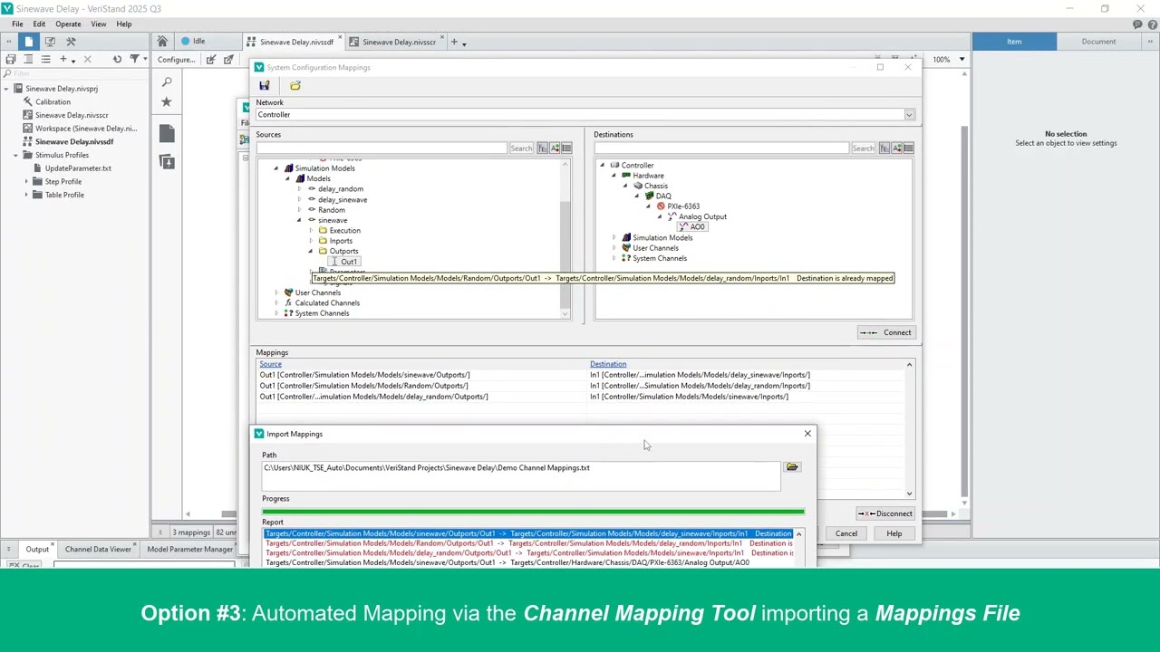The image size is (1160, 652).
Task: Expand User Channels in Sources tree
Action: pyautogui.click(x=276, y=292)
